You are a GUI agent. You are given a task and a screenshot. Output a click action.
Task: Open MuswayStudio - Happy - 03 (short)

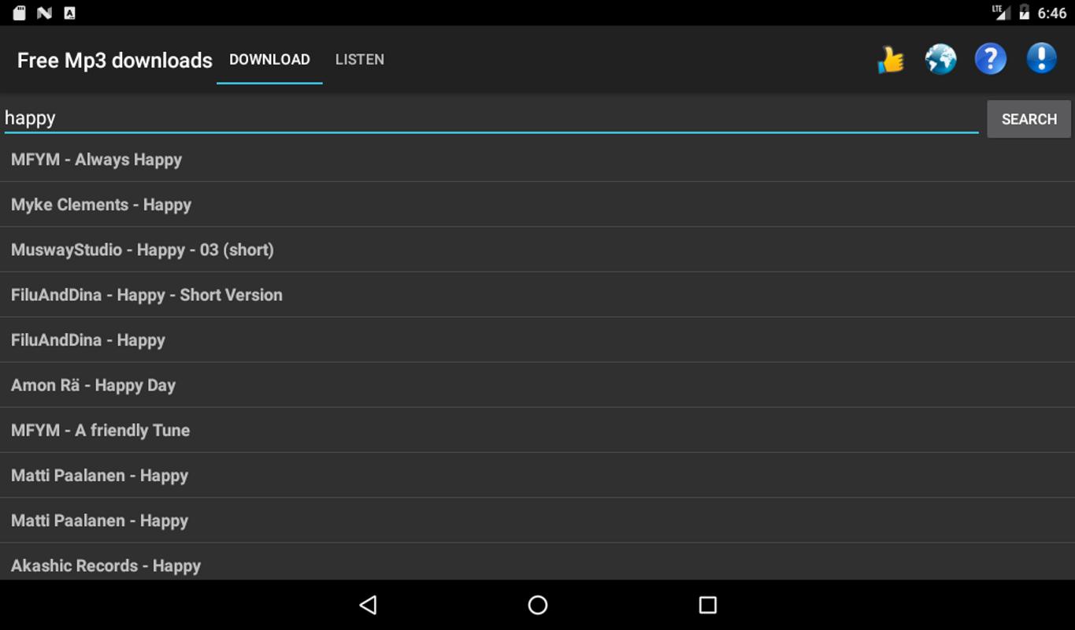coord(537,250)
